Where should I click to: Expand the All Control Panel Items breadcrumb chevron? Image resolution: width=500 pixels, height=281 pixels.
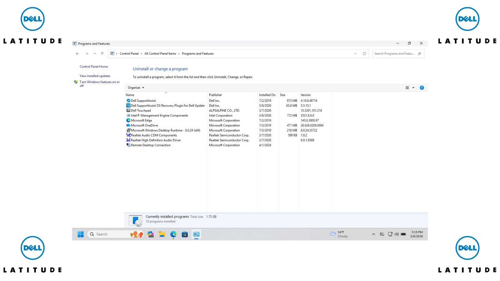coord(179,54)
